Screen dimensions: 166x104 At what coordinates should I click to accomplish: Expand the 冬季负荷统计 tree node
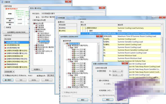coord(37,43)
